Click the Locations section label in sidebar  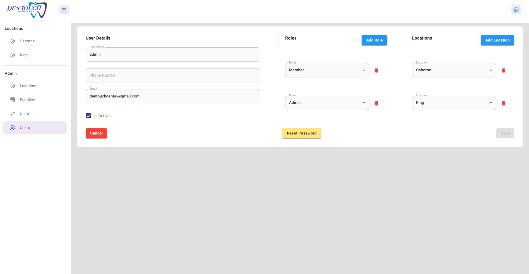pyautogui.click(x=14, y=29)
